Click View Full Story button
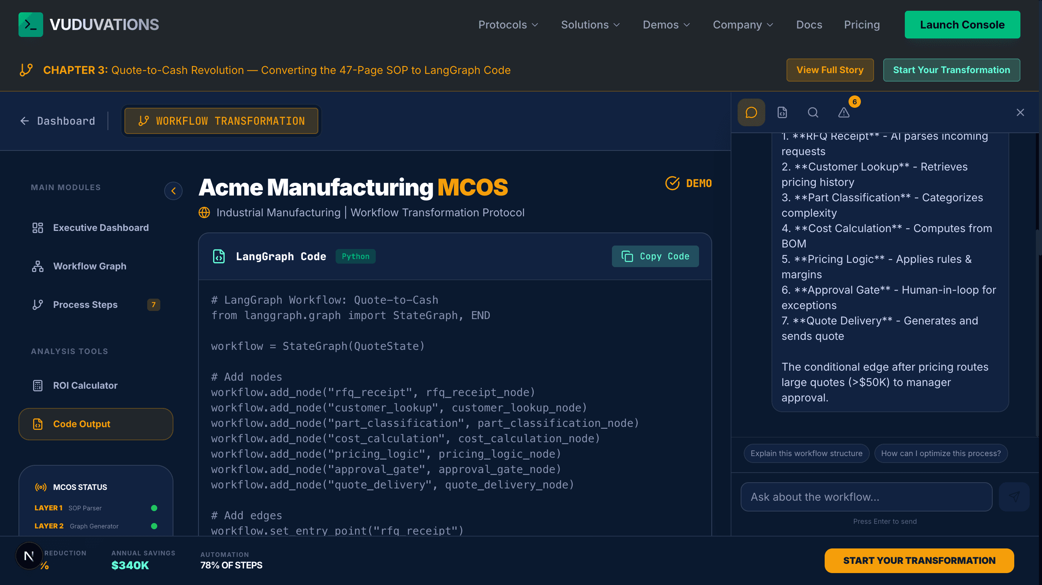The image size is (1042, 585). pos(830,70)
